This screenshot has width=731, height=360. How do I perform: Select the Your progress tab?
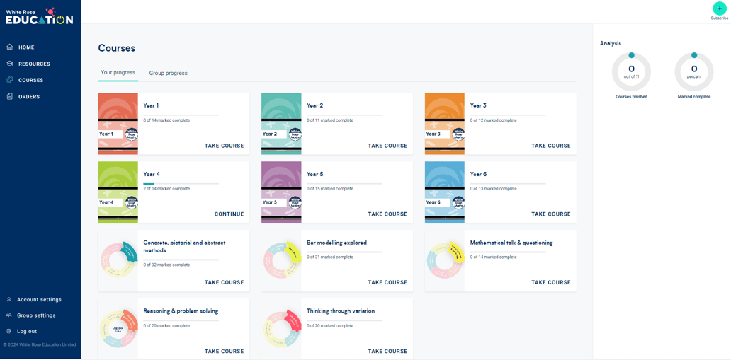pyautogui.click(x=118, y=73)
